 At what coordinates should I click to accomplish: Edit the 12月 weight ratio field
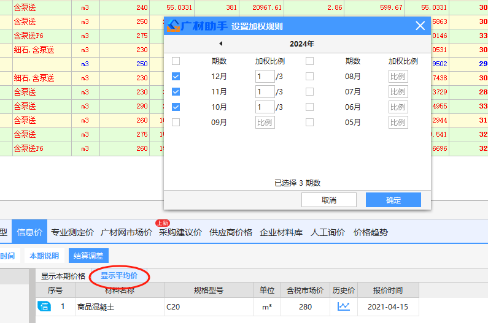[x=265, y=76]
